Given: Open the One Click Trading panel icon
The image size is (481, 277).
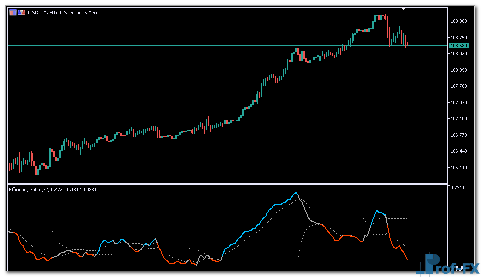Looking at the screenshot, I should [13, 13].
